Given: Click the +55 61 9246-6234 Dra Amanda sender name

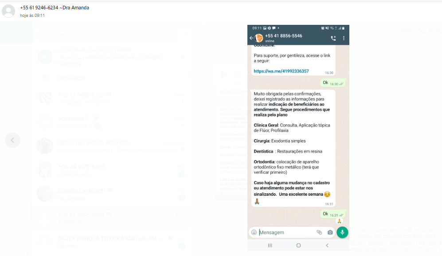Looking at the screenshot, I should tap(55, 8).
